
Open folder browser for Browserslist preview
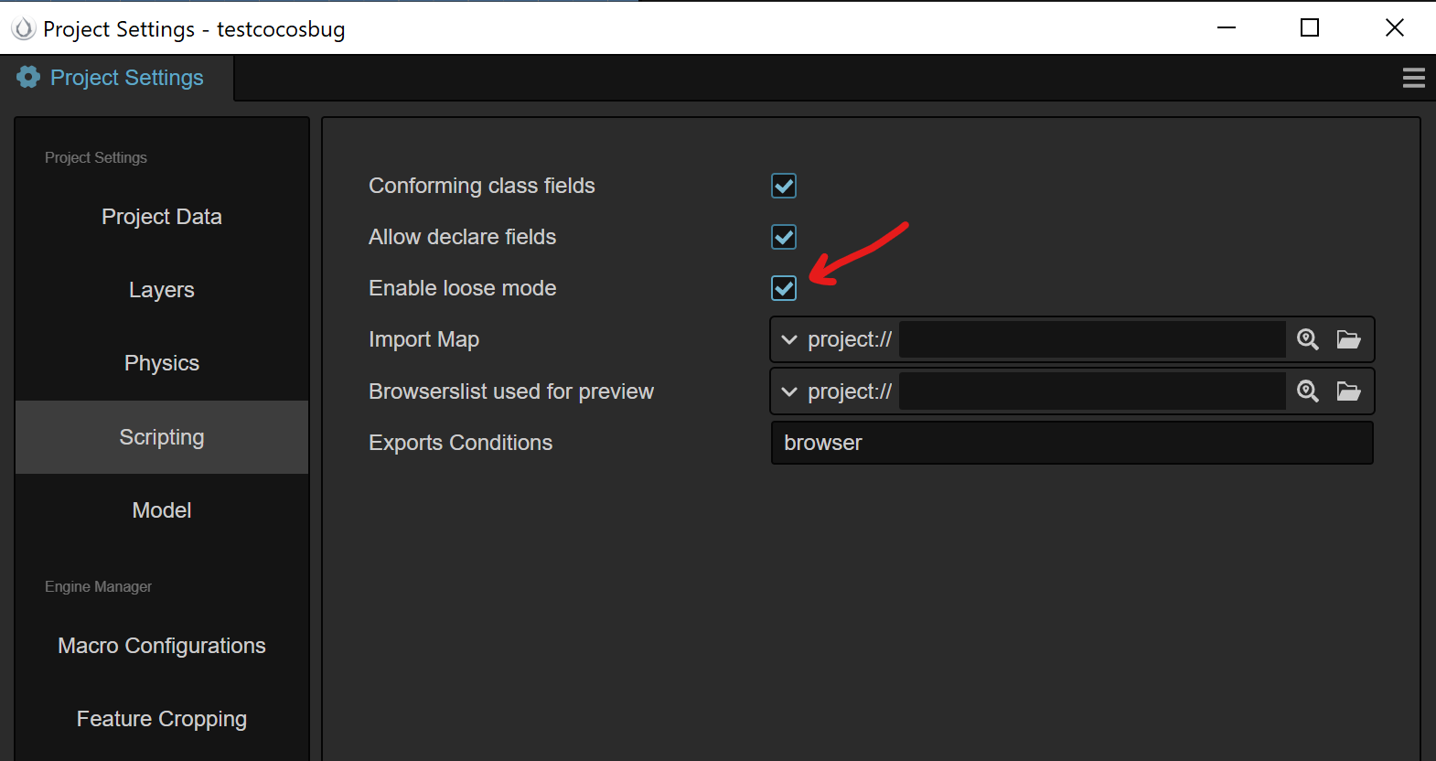[1349, 391]
